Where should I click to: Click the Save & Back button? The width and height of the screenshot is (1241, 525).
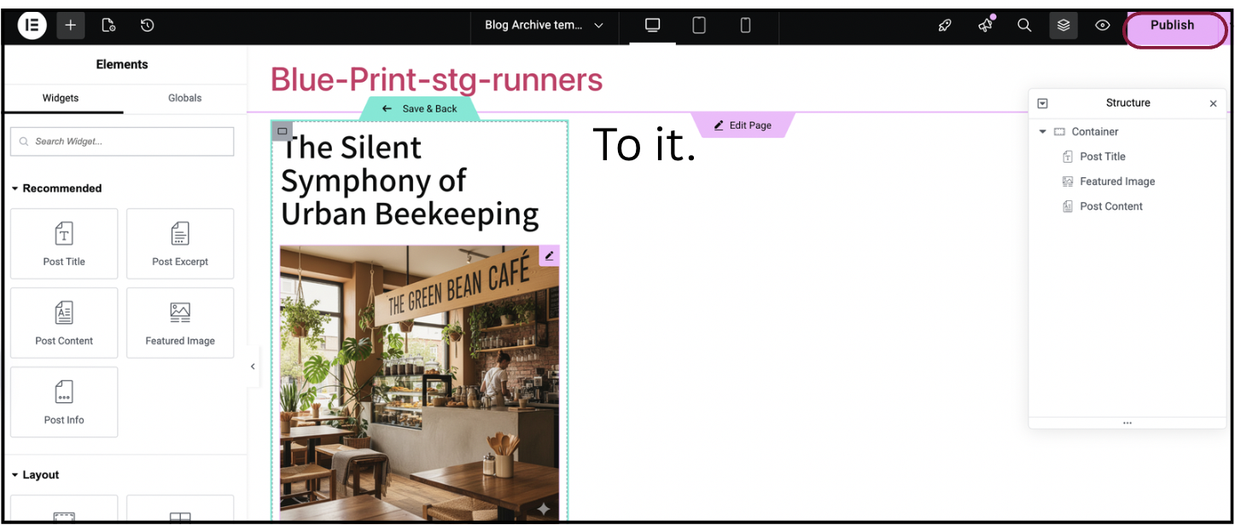click(420, 109)
